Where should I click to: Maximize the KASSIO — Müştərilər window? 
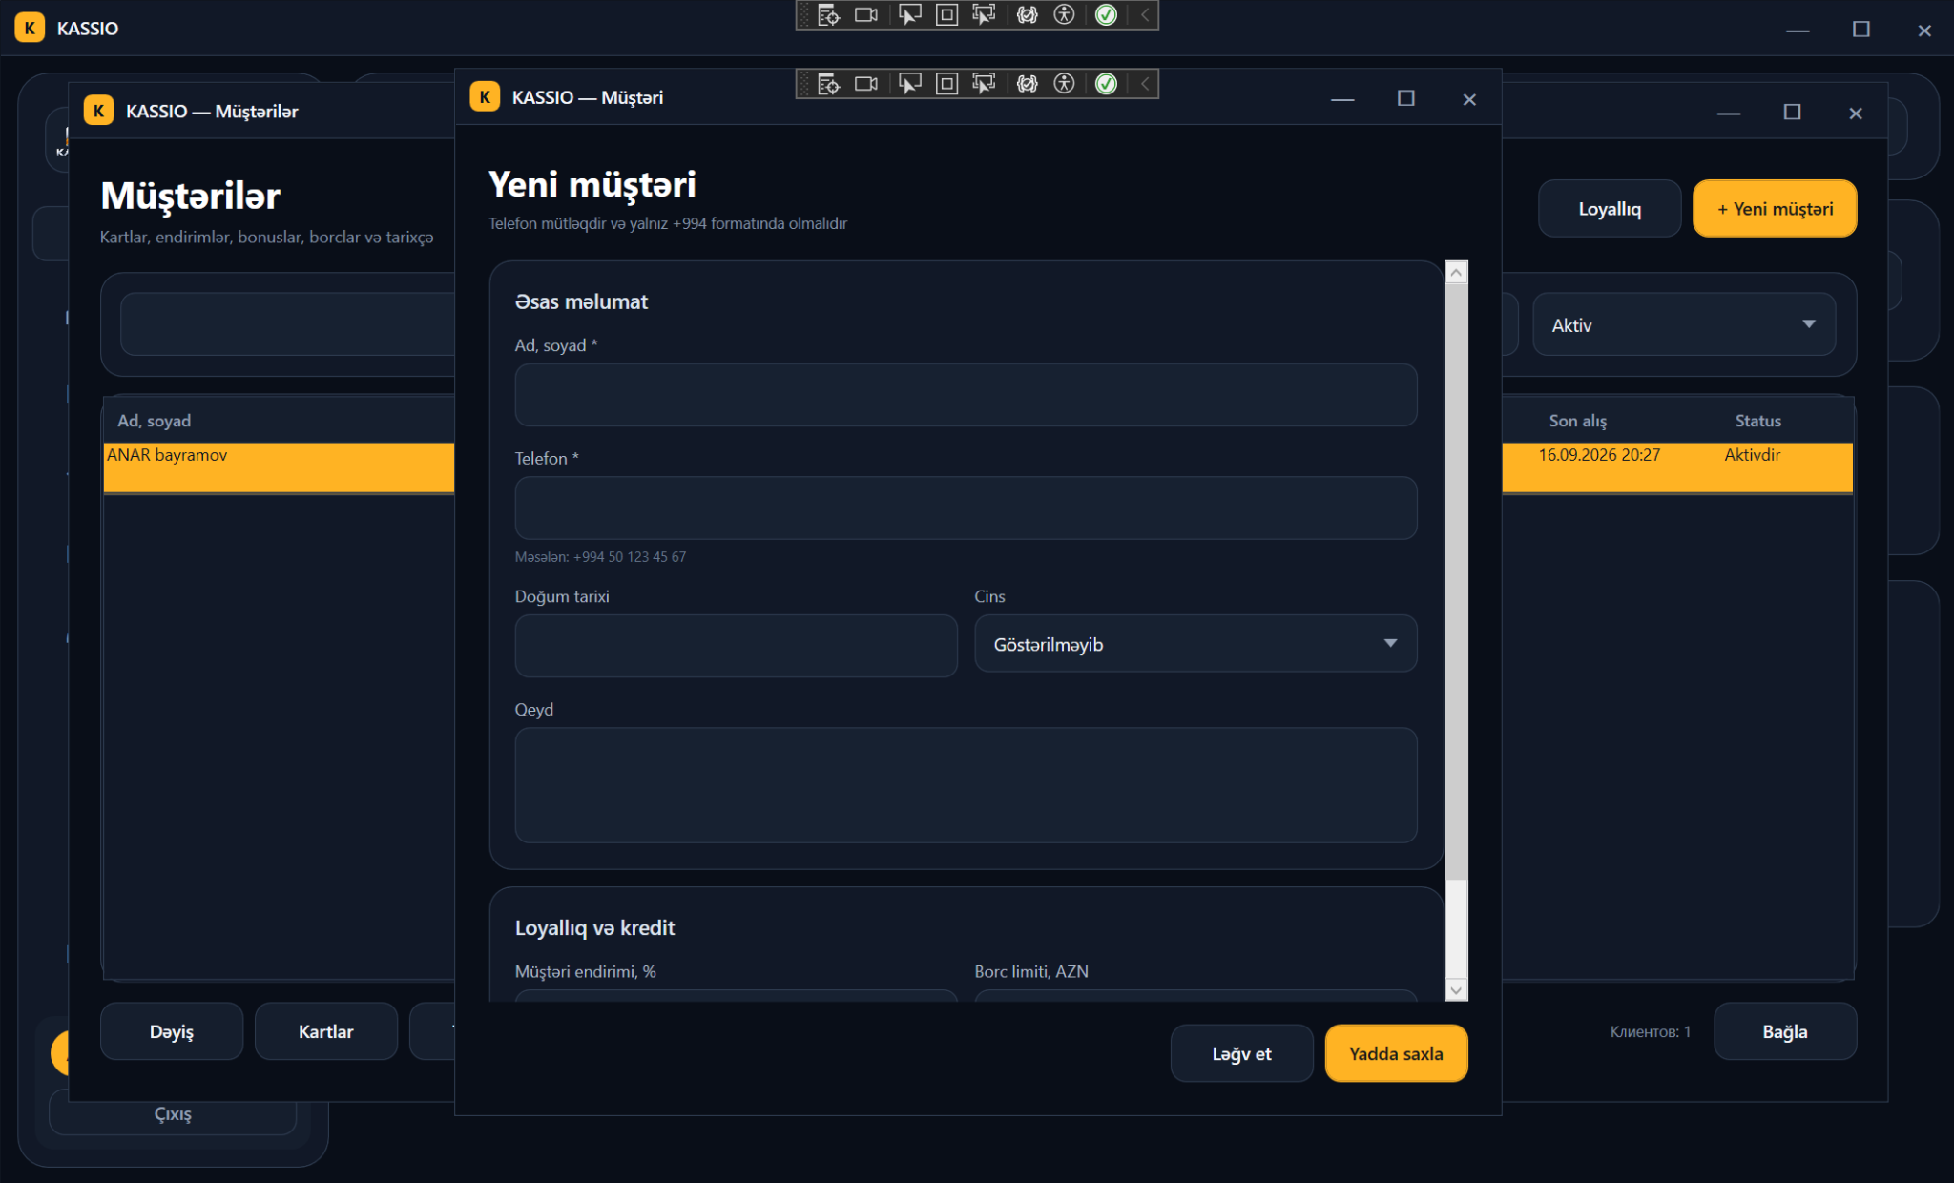tap(1792, 113)
